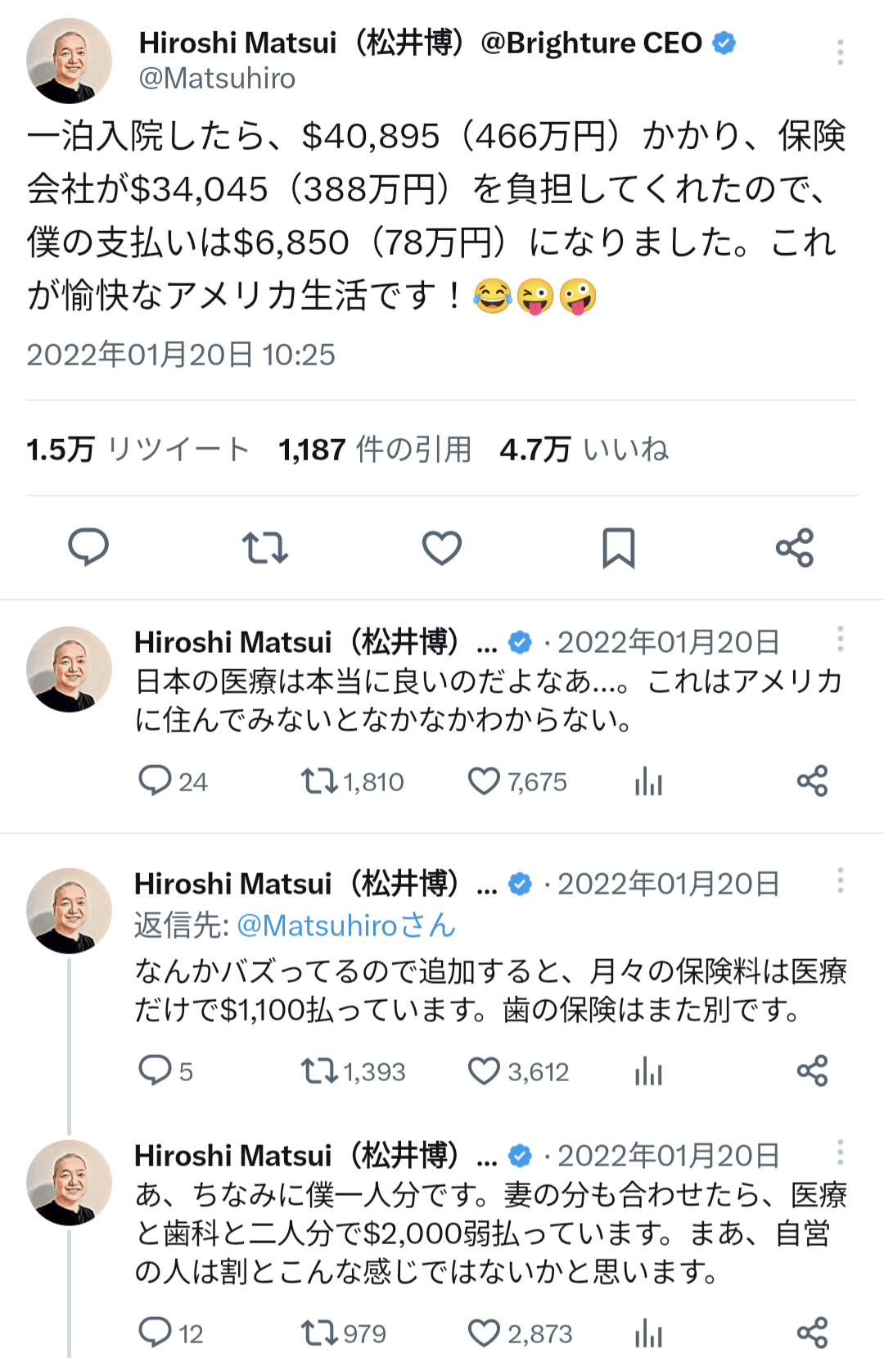Open the @Matsuhiro mention link
Image resolution: width=884 pixels, height=1358 pixels.
[317, 926]
